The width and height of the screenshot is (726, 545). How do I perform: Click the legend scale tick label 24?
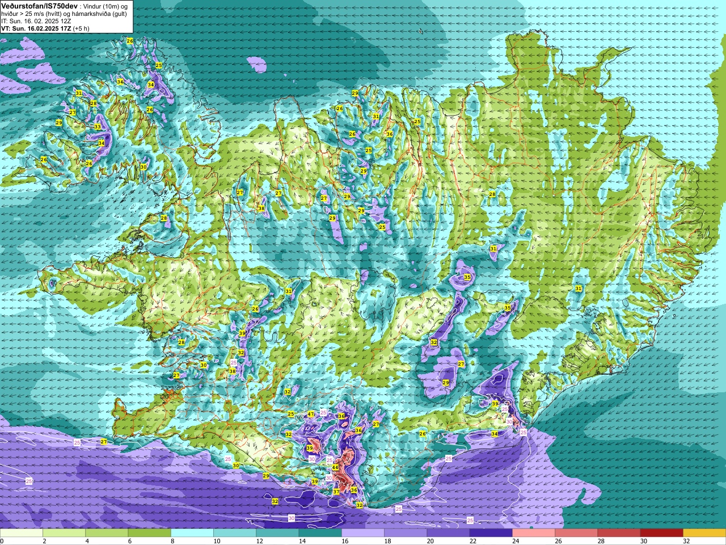pyautogui.click(x=516, y=541)
